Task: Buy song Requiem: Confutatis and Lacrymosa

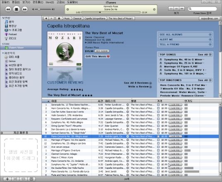Action: [x=175, y=119]
